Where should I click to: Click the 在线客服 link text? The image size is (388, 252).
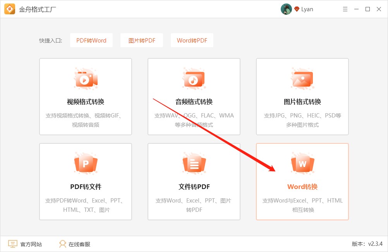click(78, 244)
